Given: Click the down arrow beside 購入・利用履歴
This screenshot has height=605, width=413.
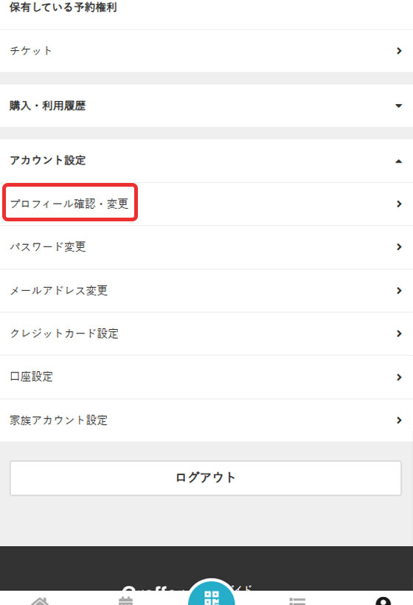Looking at the screenshot, I should pos(399,106).
